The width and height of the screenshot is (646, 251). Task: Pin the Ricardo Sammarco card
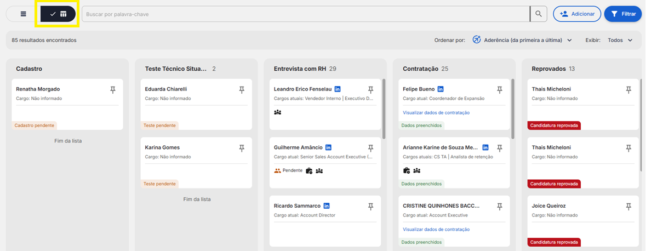[x=371, y=207]
